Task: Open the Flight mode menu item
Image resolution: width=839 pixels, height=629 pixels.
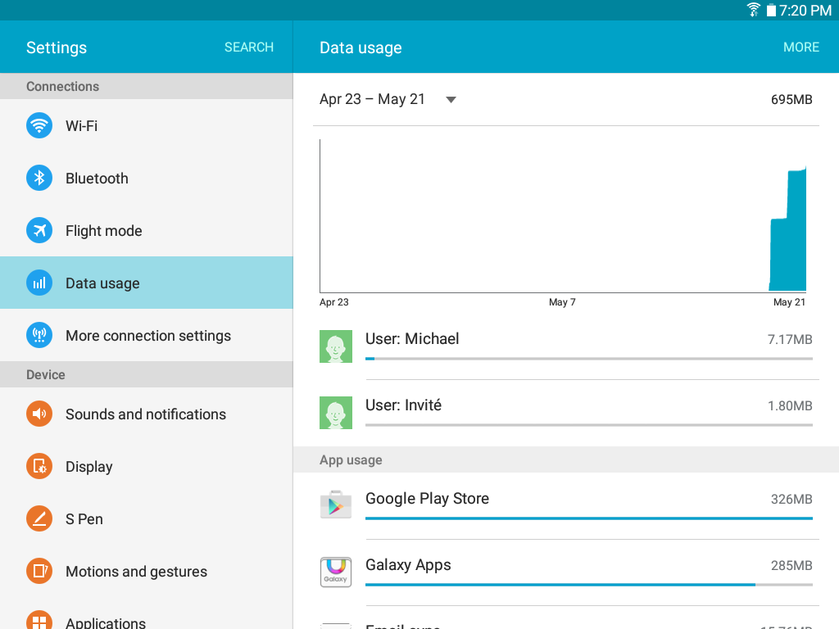Action: [147, 230]
